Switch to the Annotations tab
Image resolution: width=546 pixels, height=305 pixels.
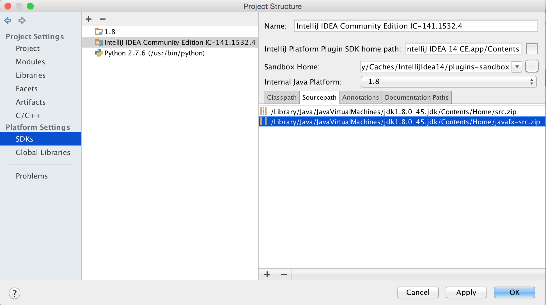(x=360, y=97)
